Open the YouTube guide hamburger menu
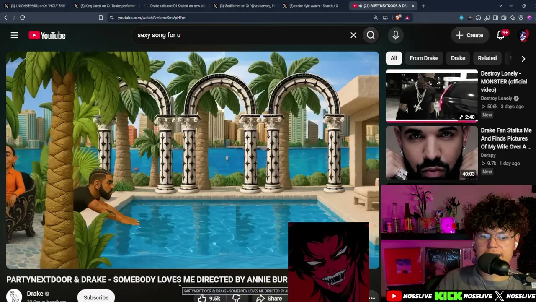This screenshot has height=302, width=536. 14,35
